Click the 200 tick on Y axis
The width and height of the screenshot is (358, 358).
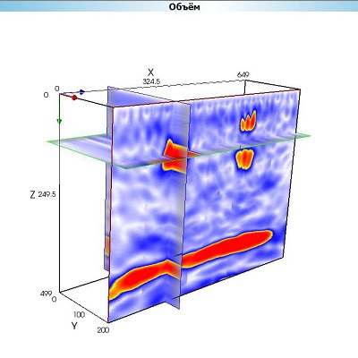click(103, 330)
